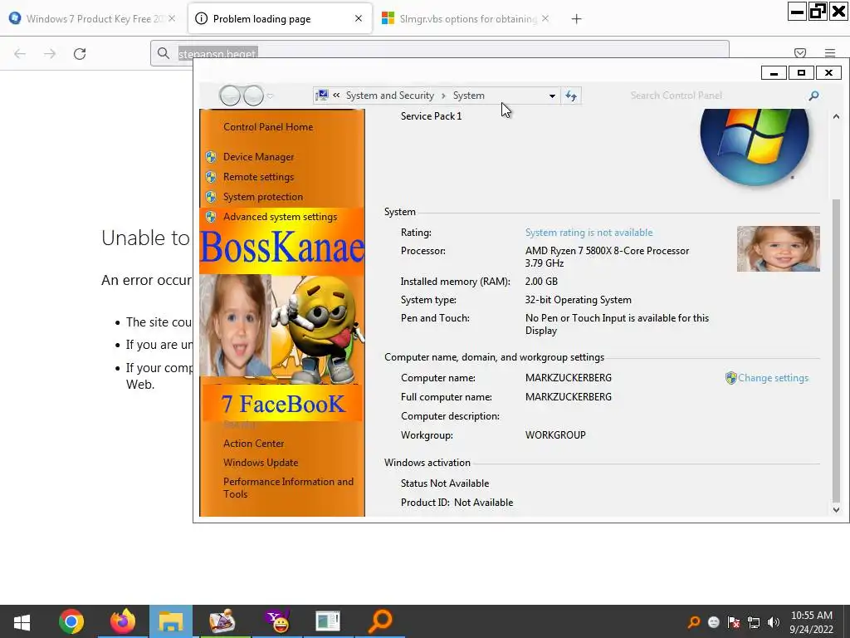Screen dimensions: 850x638
Task: Click shield icon beside Remote settings
Action: coord(211,177)
